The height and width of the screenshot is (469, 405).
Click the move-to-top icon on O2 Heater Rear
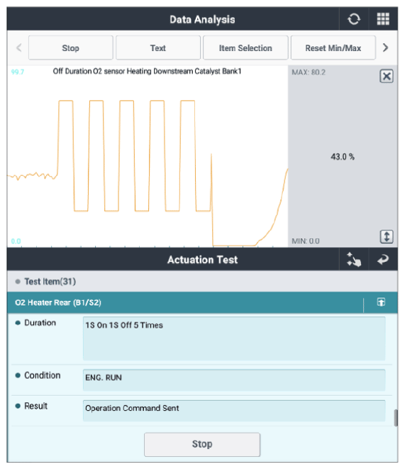[x=381, y=302]
